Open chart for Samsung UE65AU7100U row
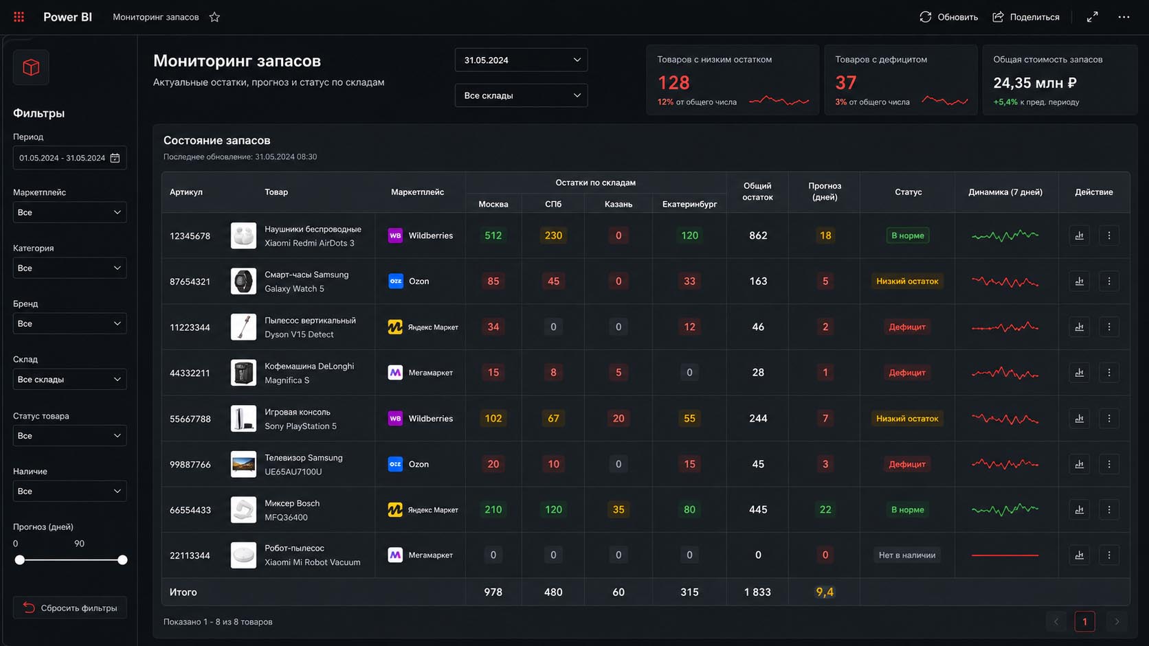This screenshot has width=1149, height=646. click(x=1080, y=464)
